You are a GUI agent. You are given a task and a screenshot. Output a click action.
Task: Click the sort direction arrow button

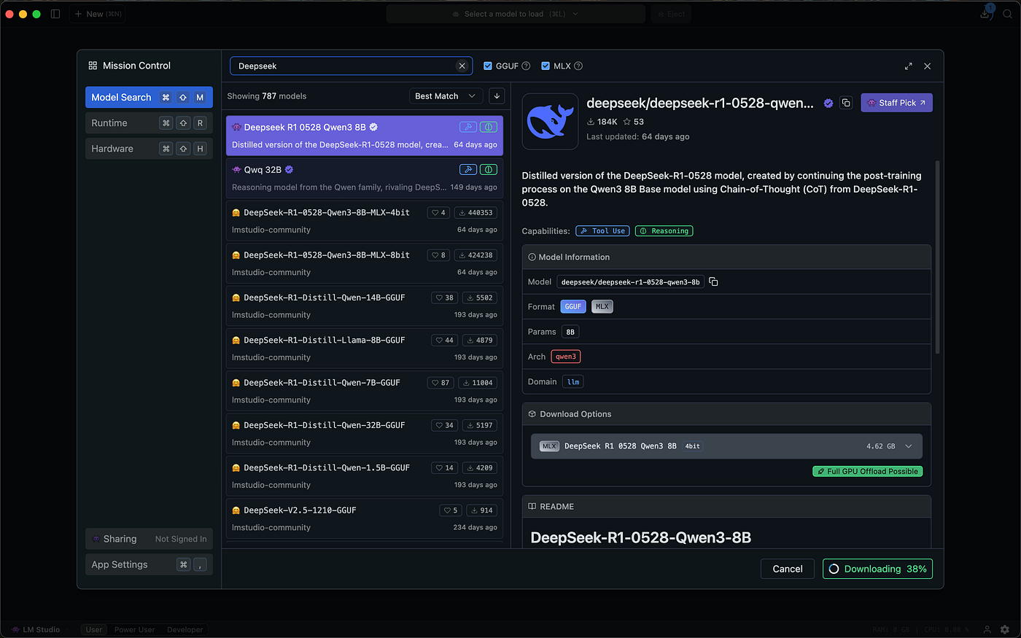[x=497, y=96]
